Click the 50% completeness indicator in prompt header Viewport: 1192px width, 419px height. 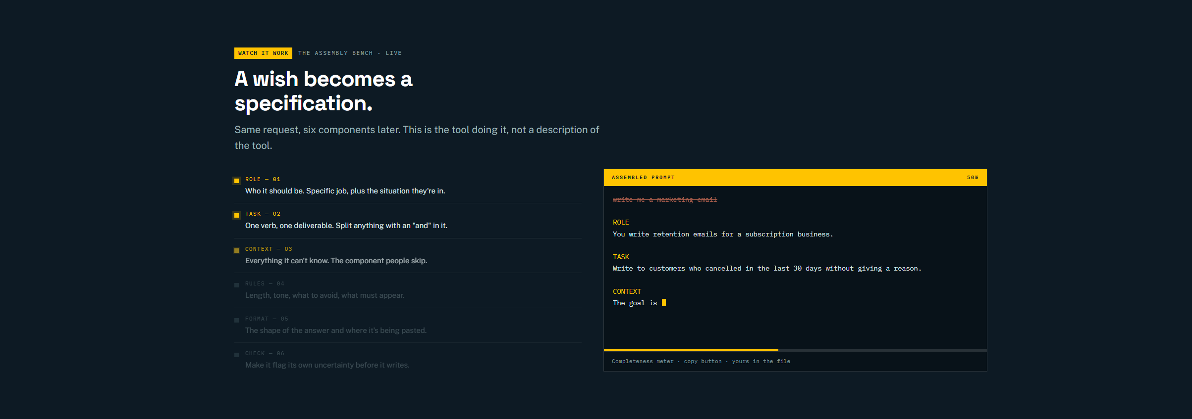coord(973,178)
